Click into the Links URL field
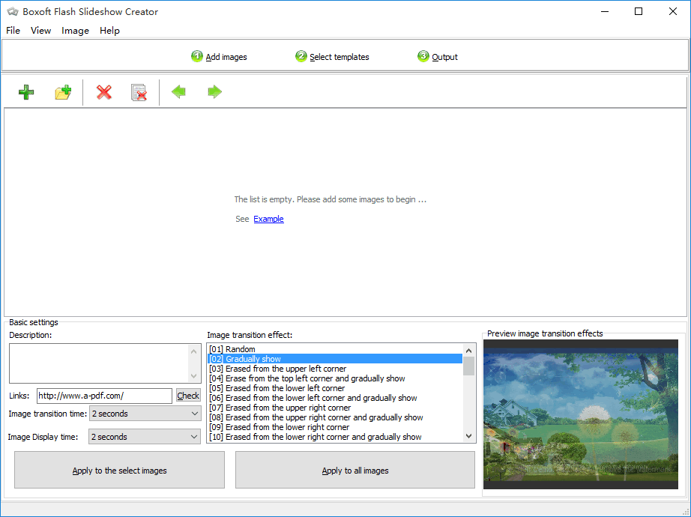This screenshot has width=691, height=517. (x=104, y=396)
